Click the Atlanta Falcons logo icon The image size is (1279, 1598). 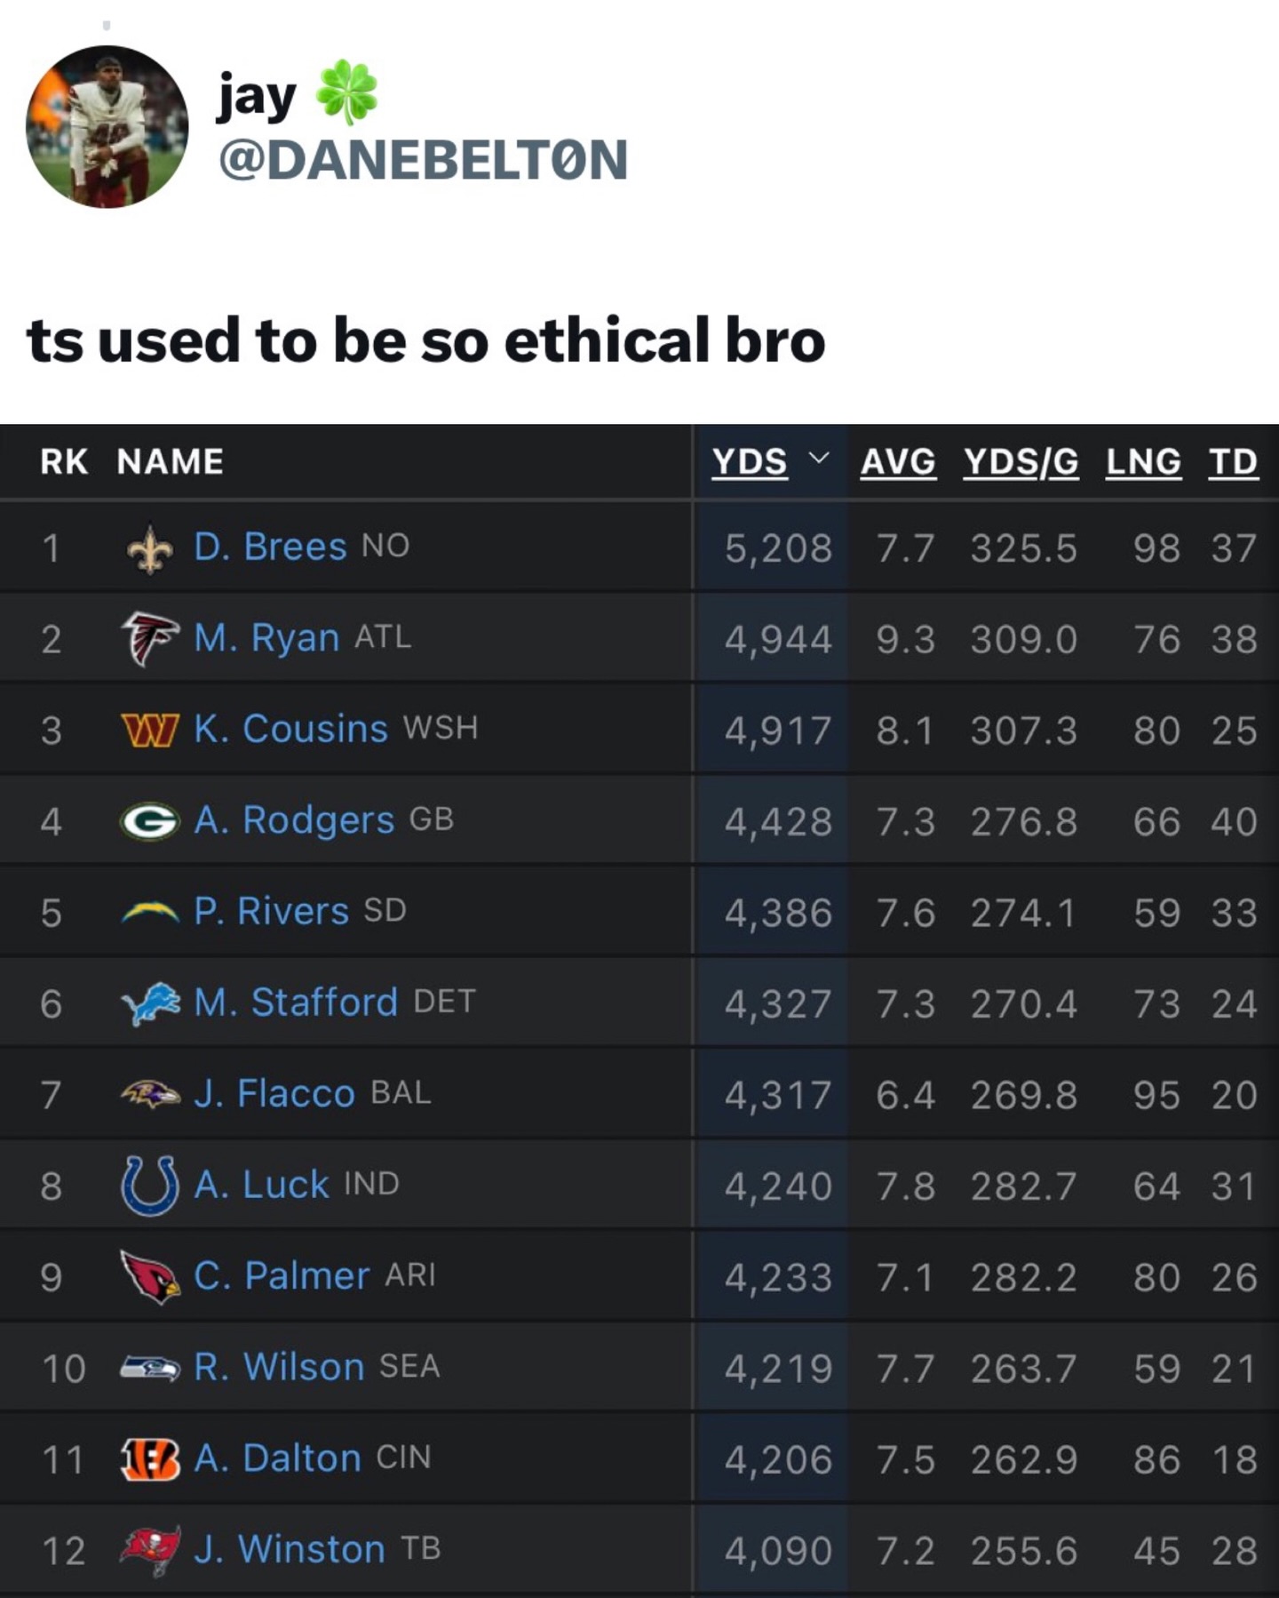click(x=149, y=638)
